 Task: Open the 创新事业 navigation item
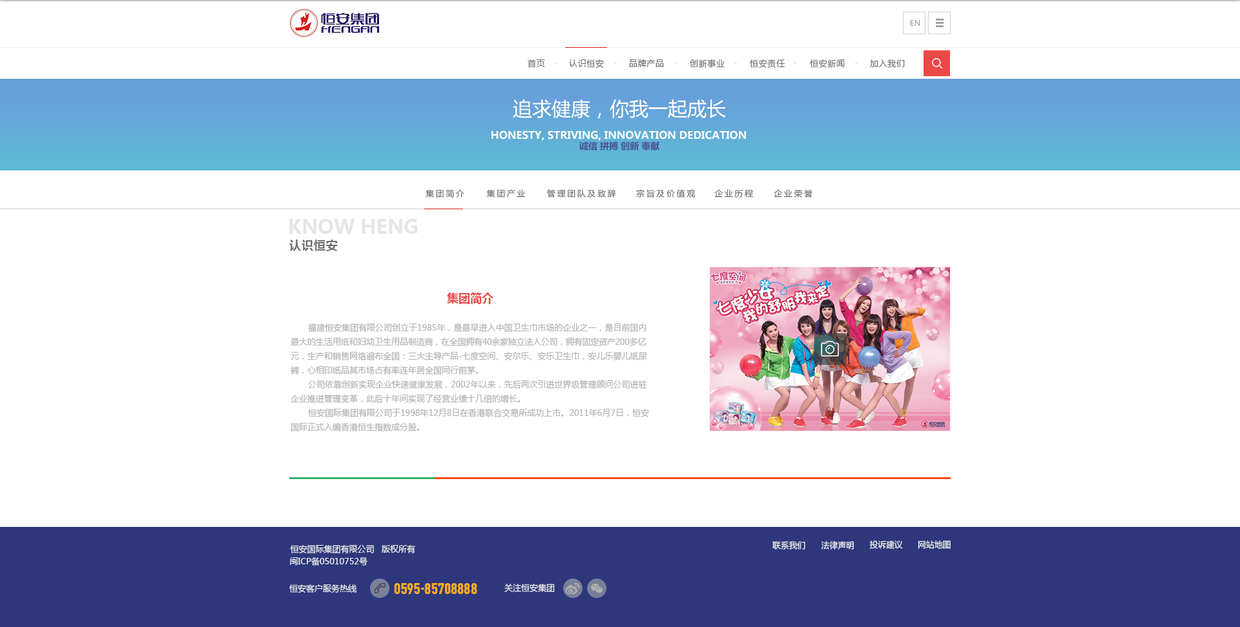point(707,63)
